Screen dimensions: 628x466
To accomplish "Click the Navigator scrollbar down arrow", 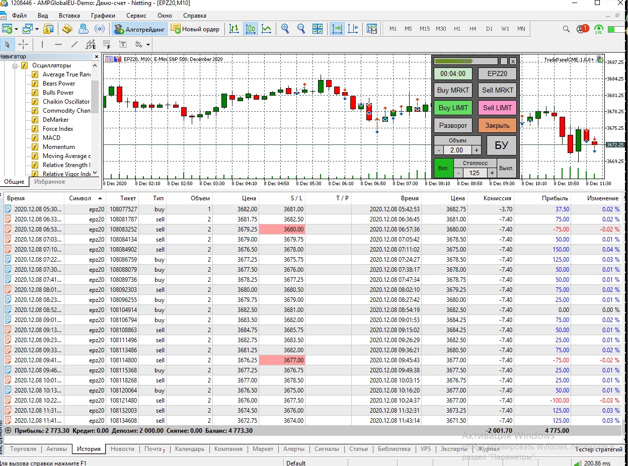I will [95, 174].
